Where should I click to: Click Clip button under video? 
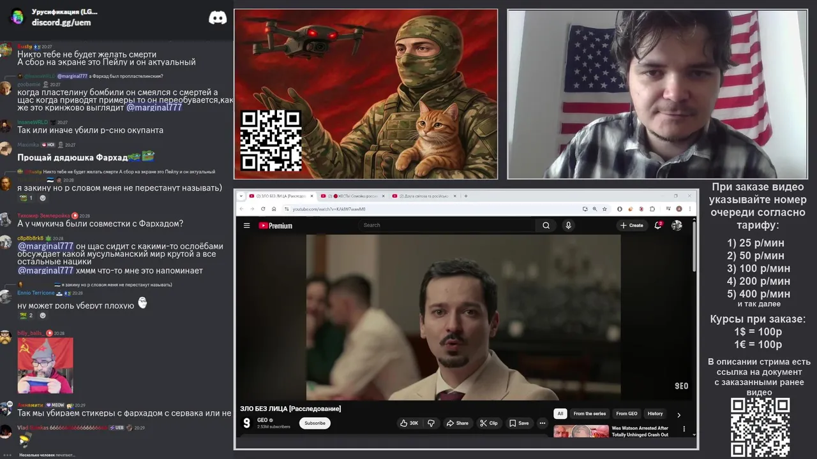pos(489,423)
